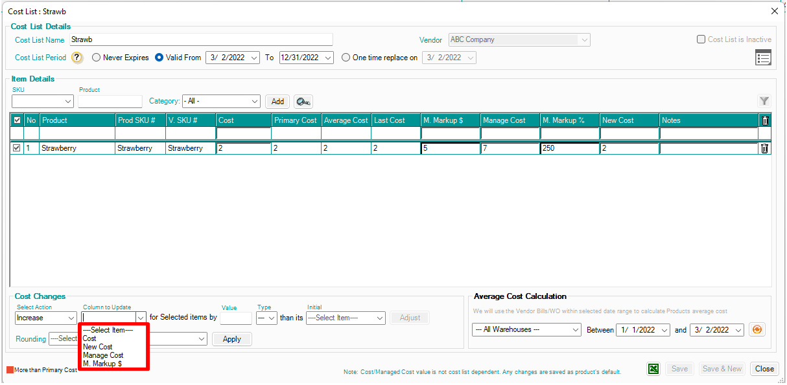This screenshot has height=385, width=787.
Task: Delete the Strawberry row with trash icon
Action: (x=764, y=148)
